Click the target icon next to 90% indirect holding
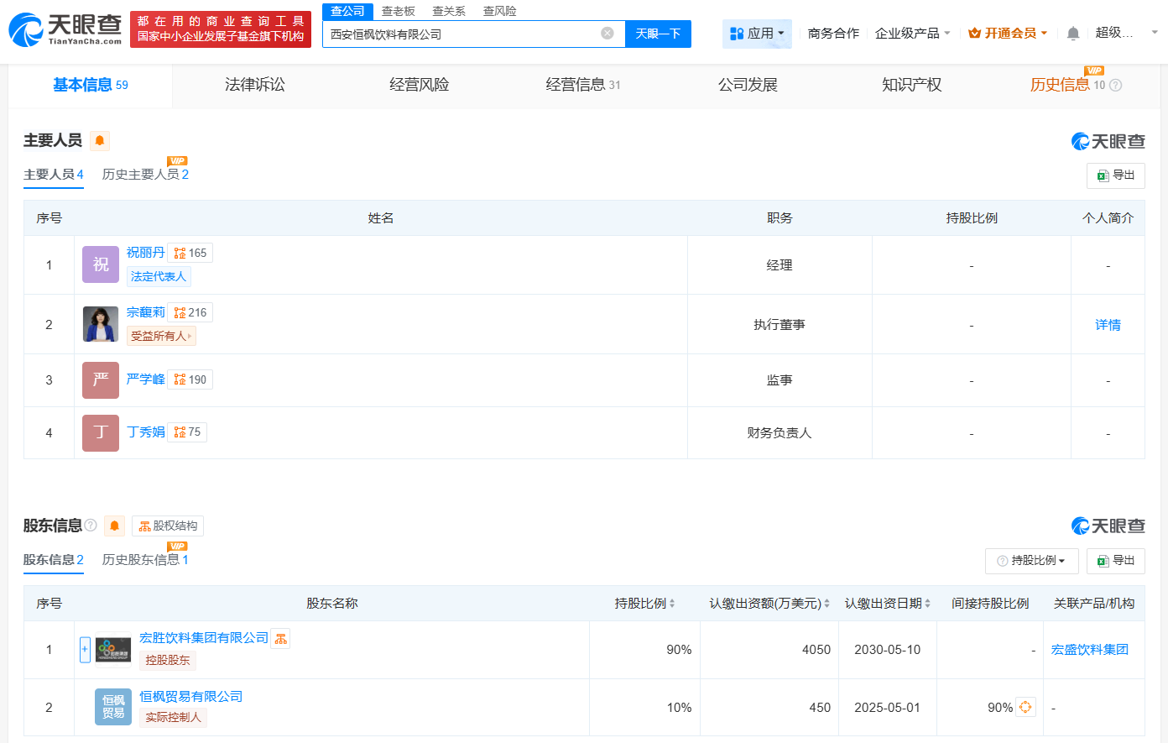This screenshot has height=743, width=1168. (1025, 707)
